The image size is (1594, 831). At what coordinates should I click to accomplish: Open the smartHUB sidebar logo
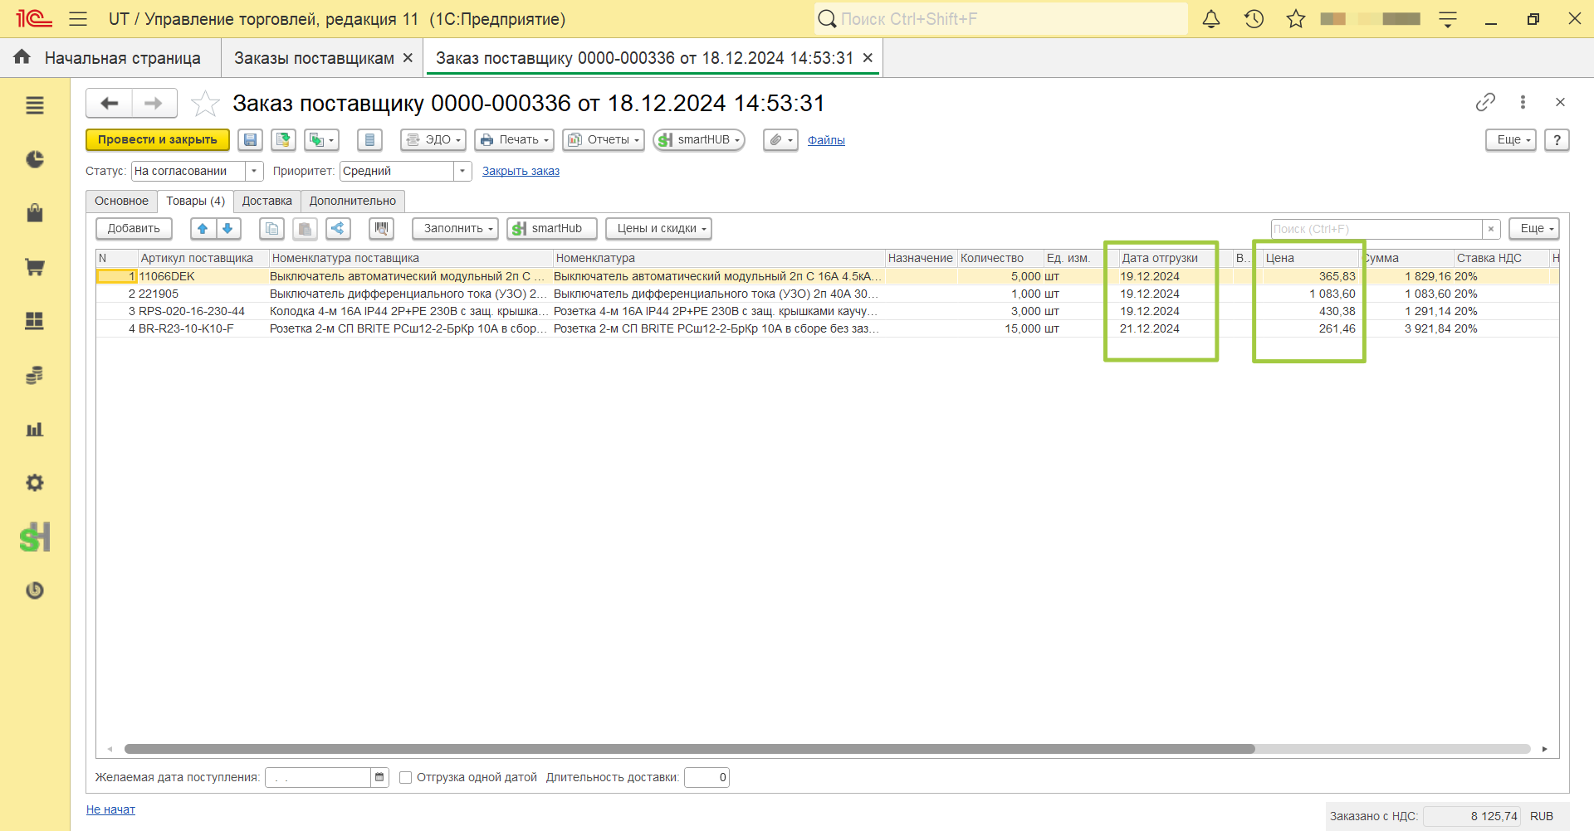pos(35,537)
